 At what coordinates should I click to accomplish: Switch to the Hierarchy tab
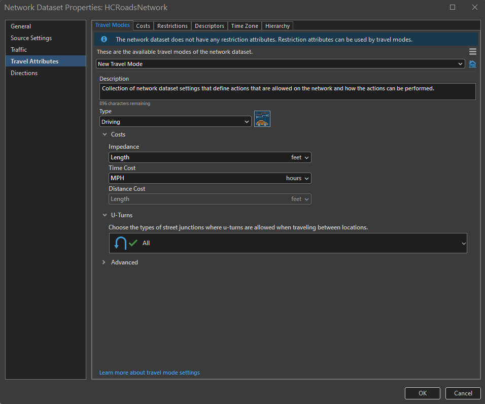click(278, 26)
